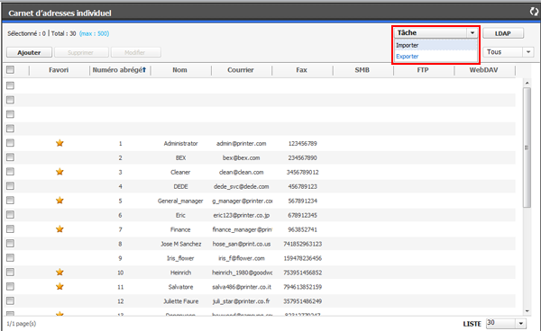Screen dimensions: 541x331
Task: Click the favorite star for Cleaner
Action: [x=60, y=172]
